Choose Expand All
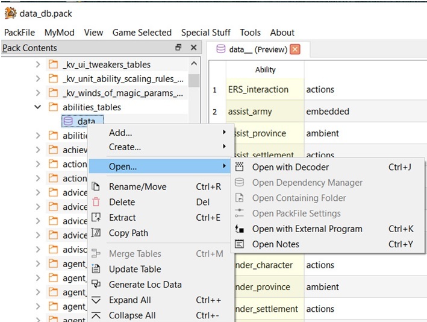 (x=161, y=300)
